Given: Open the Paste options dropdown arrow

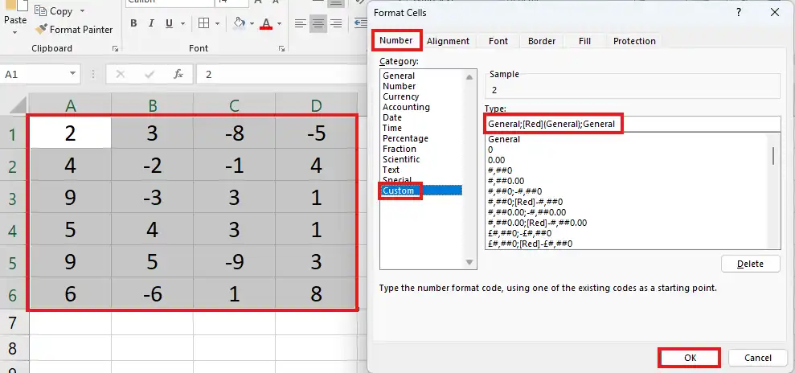Looking at the screenshot, I should coord(15,32).
